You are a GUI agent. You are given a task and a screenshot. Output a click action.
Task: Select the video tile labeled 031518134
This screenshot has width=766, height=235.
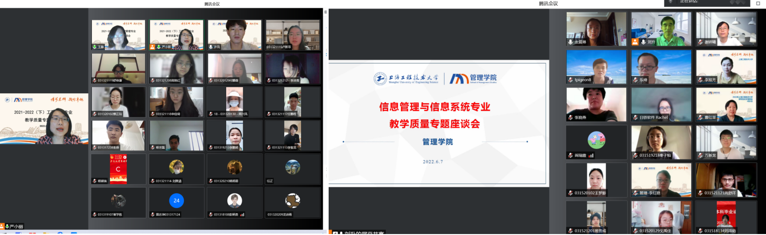pyautogui.click(x=726, y=218)
